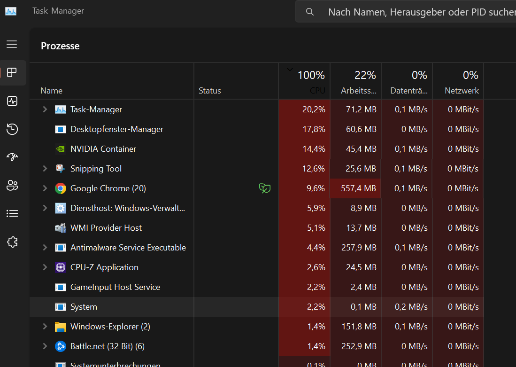
Task: Click the 14,4% CPU value of NVIDIA Container
Action: pyautogui.click(x=314, y=149)
